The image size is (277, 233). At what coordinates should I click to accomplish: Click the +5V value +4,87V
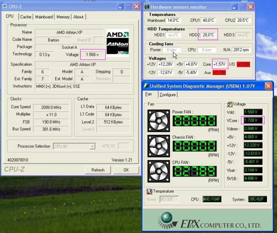pyautogui.click(x=191, y=64)
